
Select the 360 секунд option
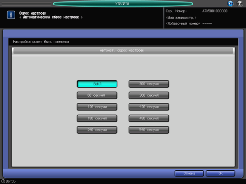[149, 95]
